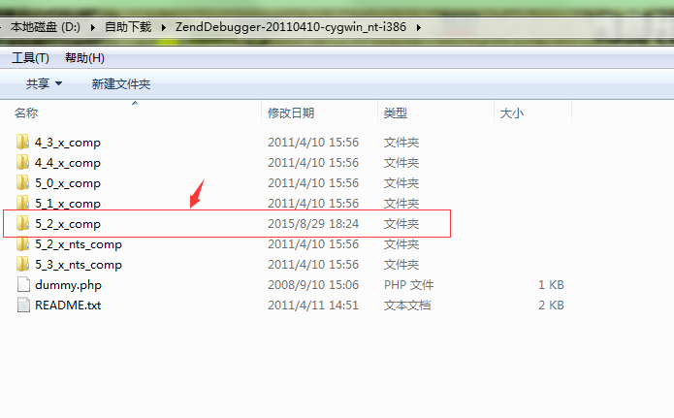This screenshot has width=674, height=418.
Task: Select the 4_4_x_comp folder icon
Action: pos(22,162)
